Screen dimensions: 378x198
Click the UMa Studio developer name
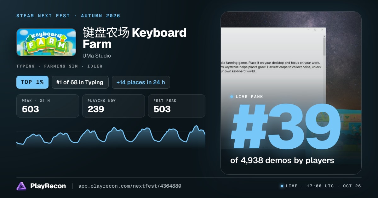click(x=97, y=56)
